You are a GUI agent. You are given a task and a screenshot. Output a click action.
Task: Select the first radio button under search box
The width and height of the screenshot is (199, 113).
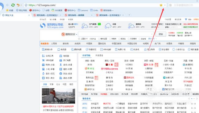(x=79, y=39)
